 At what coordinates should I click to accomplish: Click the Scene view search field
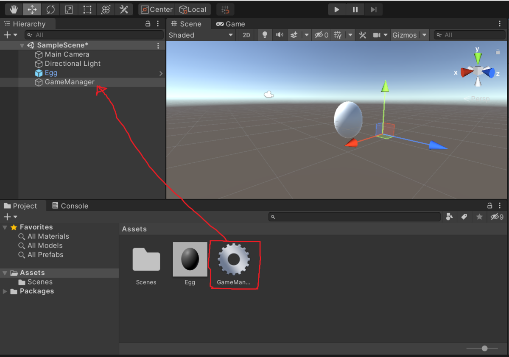tap(470, 35)
